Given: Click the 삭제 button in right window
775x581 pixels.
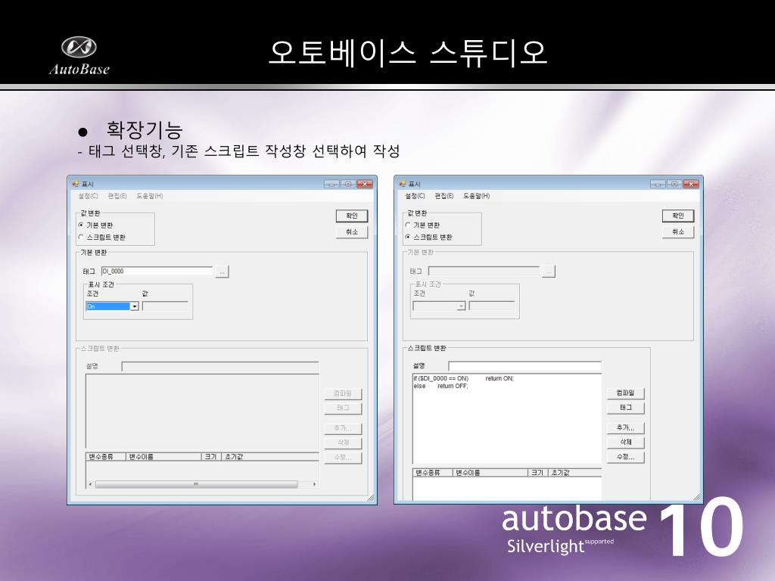Looking at the screenshot, I should pos(625,442).
